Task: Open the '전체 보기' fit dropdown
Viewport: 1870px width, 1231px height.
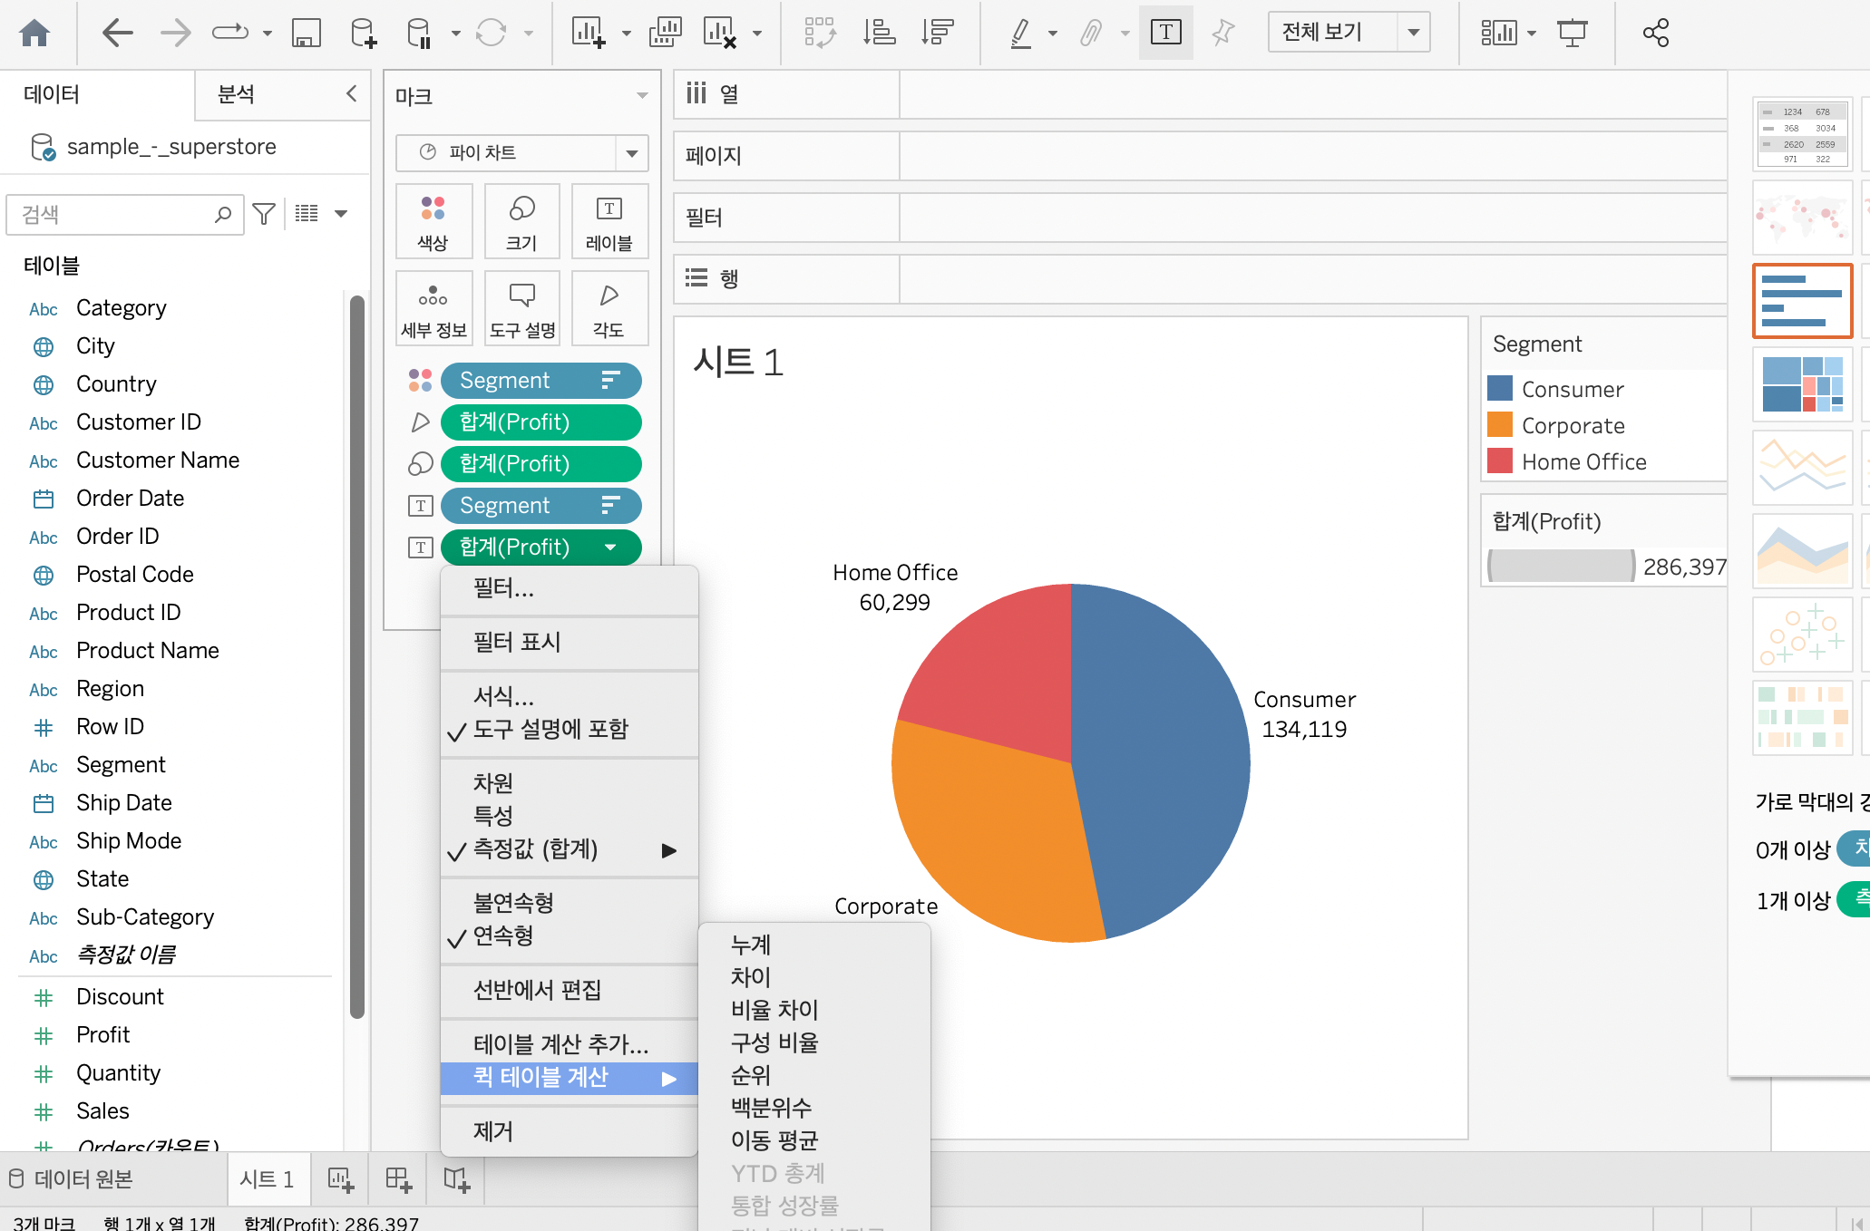Action: 1413,34
